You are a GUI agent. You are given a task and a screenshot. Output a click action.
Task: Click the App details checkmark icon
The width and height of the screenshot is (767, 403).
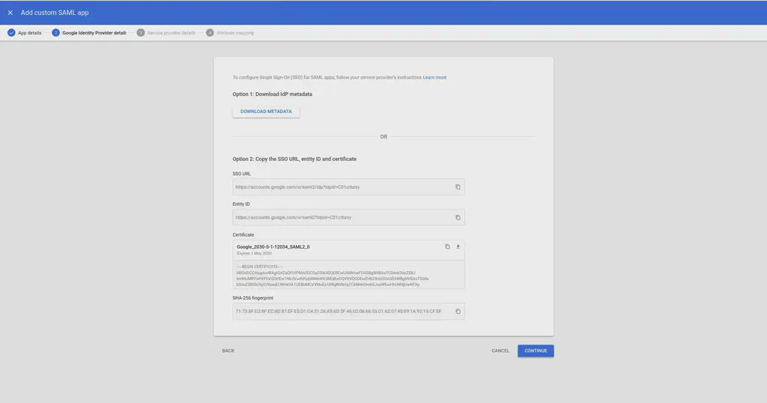pyautogui.click(x=11, y=33)
